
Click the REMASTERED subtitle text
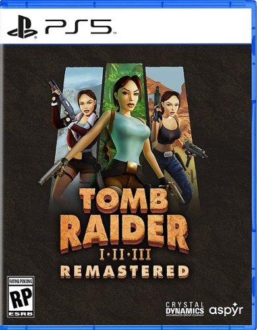click(x=125, y=271)
